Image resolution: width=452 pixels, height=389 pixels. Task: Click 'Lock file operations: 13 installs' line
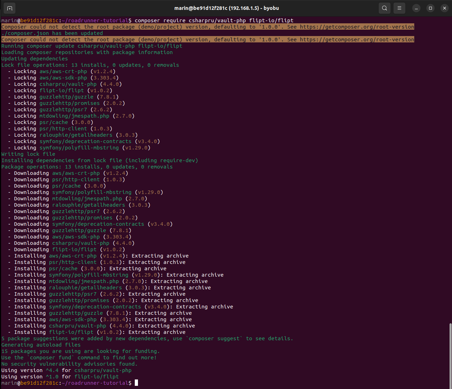point(90,65)
